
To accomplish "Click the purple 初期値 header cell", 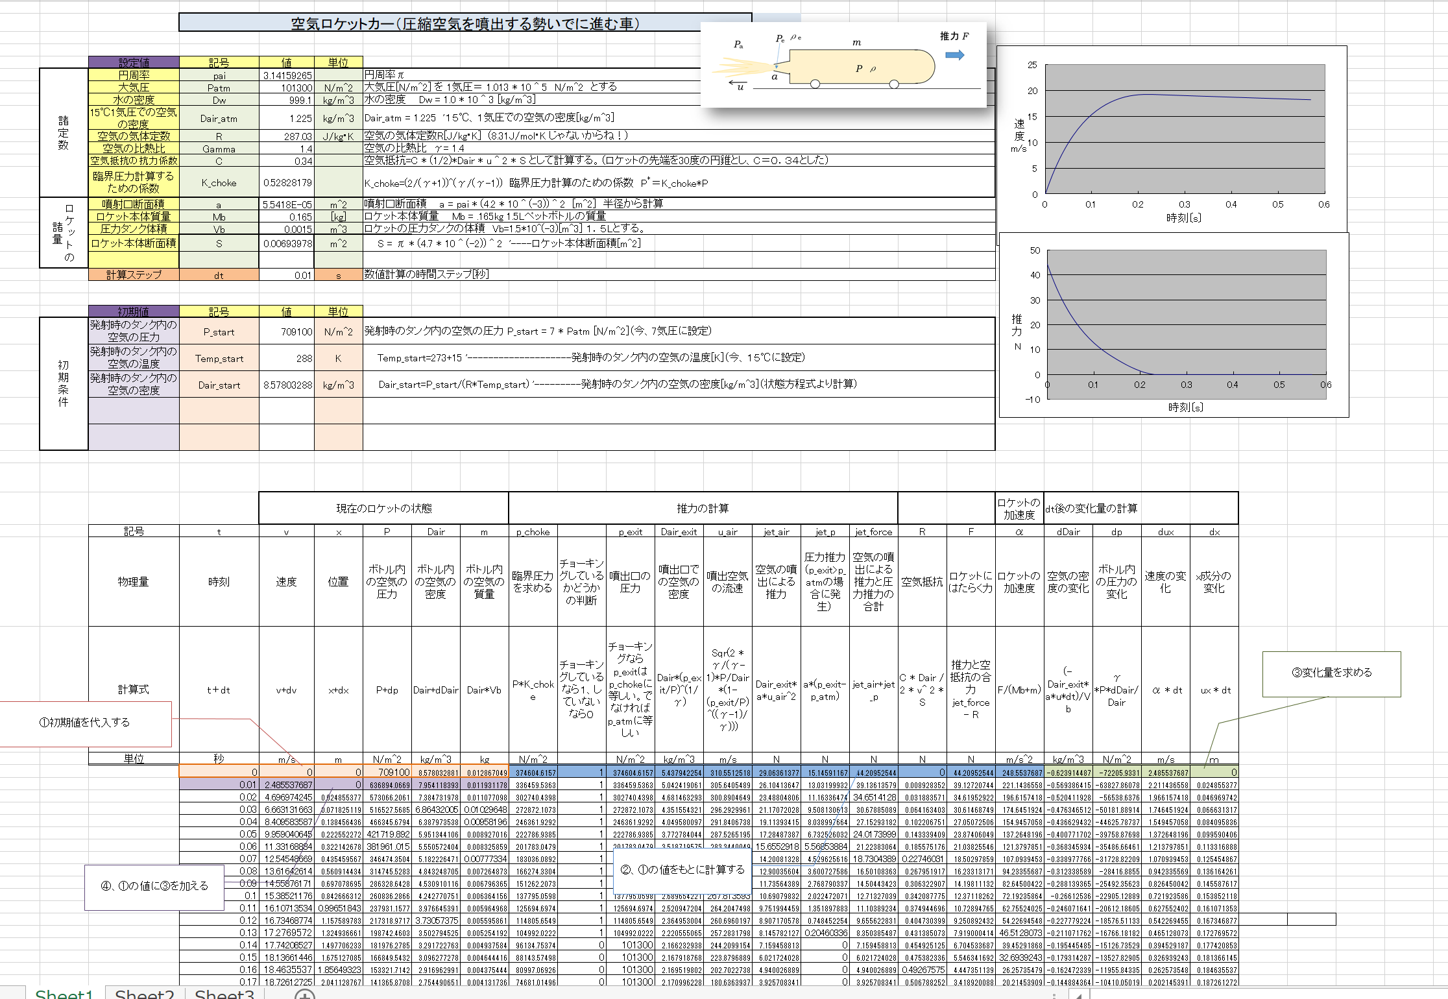I will coord(134,311).
